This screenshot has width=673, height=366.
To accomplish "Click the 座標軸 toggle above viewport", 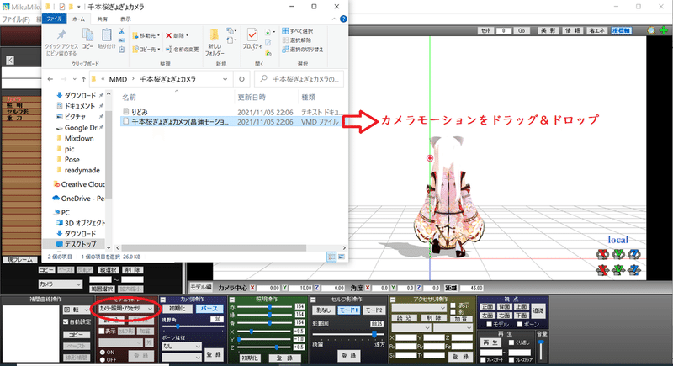I will (621, 30).
